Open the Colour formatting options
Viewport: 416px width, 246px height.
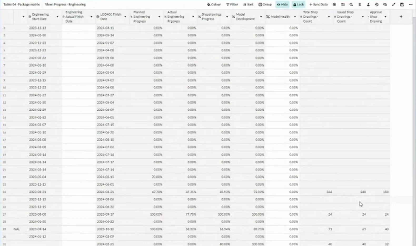click(x=214, y=4)
